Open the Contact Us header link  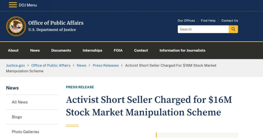[230, 21]
